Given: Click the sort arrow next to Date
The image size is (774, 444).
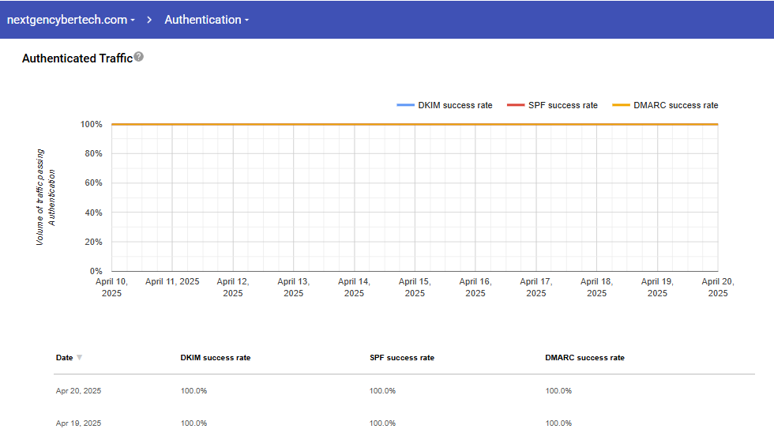Looking at the screenshot, I should 79,358.
